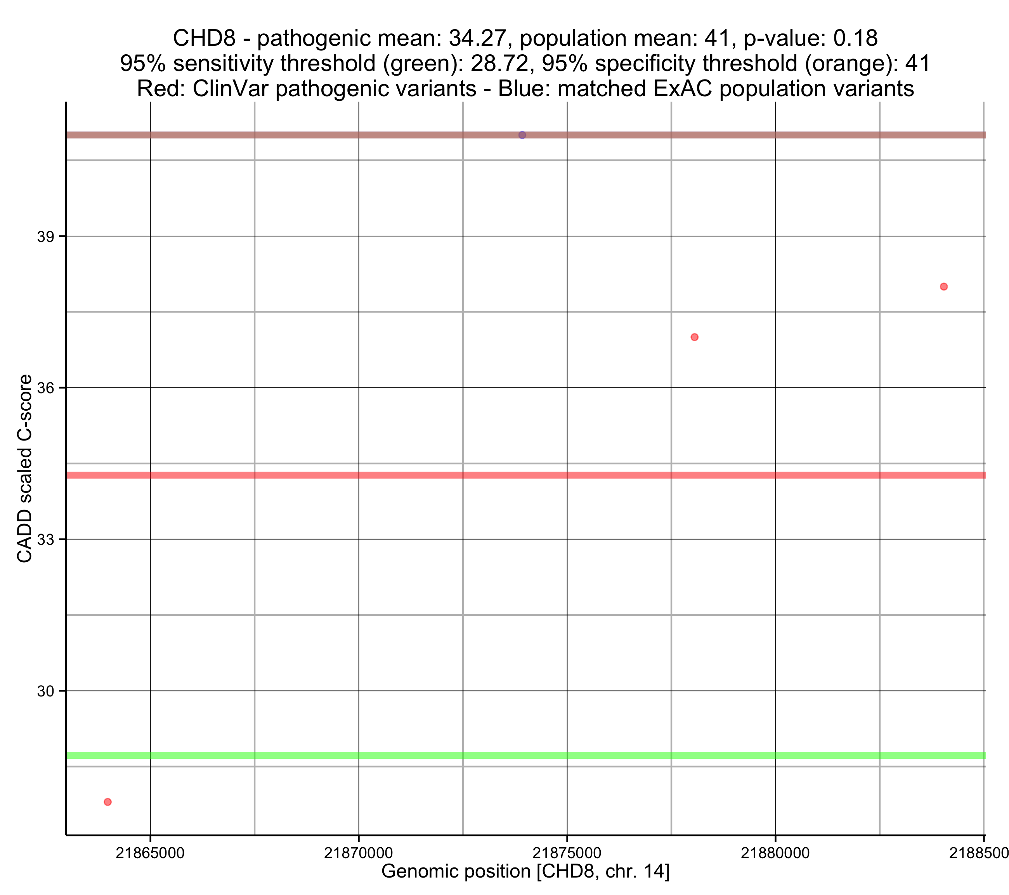The width and height of the screenshot is (1009, 895).
Task: Click the CHD8 pathogenic mean title line
Action: [525, 38]
